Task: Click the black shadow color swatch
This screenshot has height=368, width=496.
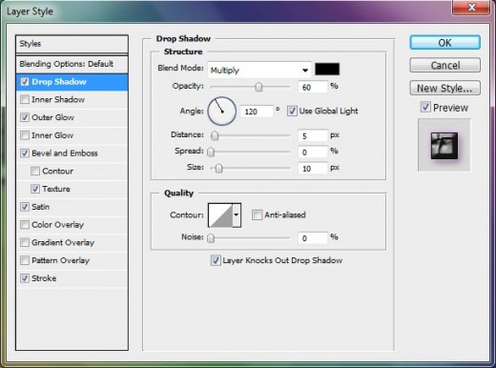Action: [x=327, y=69]
